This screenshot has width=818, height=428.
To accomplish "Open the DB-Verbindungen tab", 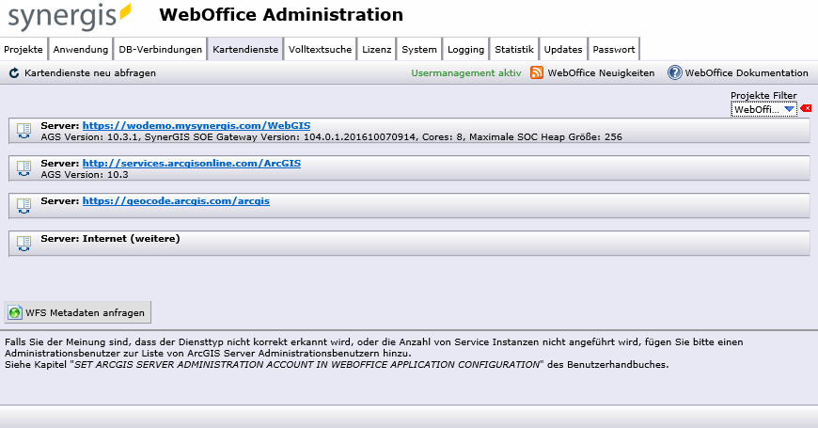I will pyautogui.click(x=160, y=49).
